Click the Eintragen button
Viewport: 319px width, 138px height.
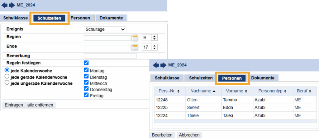click(x=14, y=105)
